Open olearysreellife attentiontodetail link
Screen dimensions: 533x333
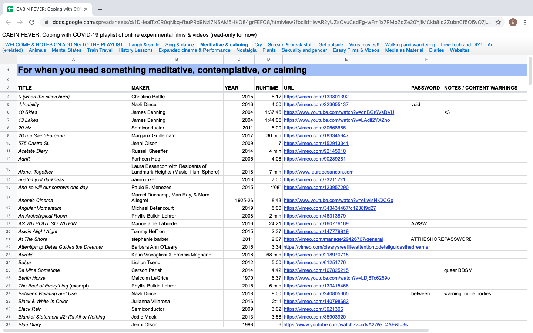pyautogui.click(x=357, y=247)
